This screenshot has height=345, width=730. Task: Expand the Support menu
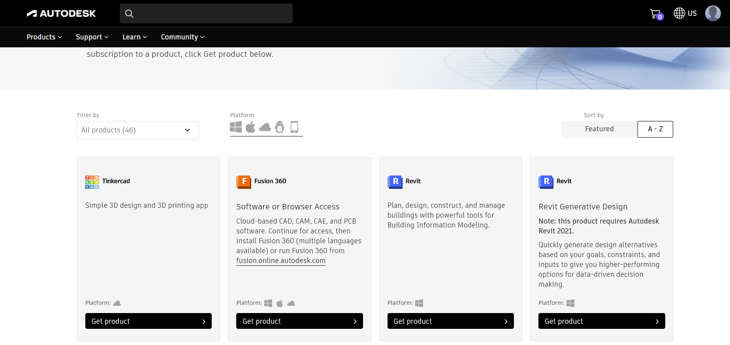[x=92, y=37]
